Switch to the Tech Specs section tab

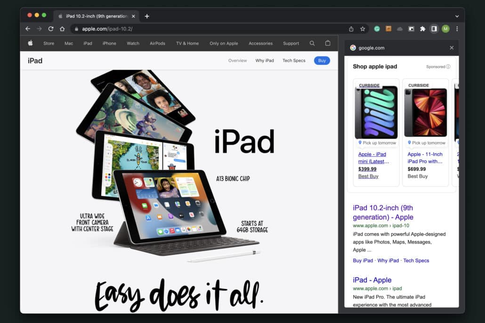pos(294,61)
